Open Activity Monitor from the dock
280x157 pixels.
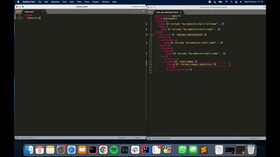point(124,150)
